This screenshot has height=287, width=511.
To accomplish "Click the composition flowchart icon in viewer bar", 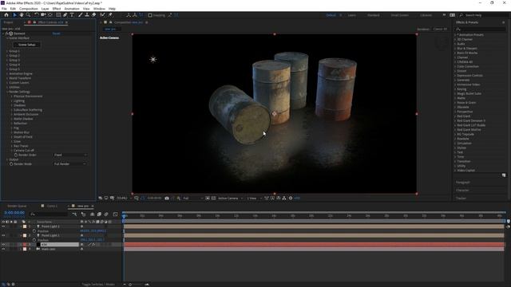I will tap(284, 199).
